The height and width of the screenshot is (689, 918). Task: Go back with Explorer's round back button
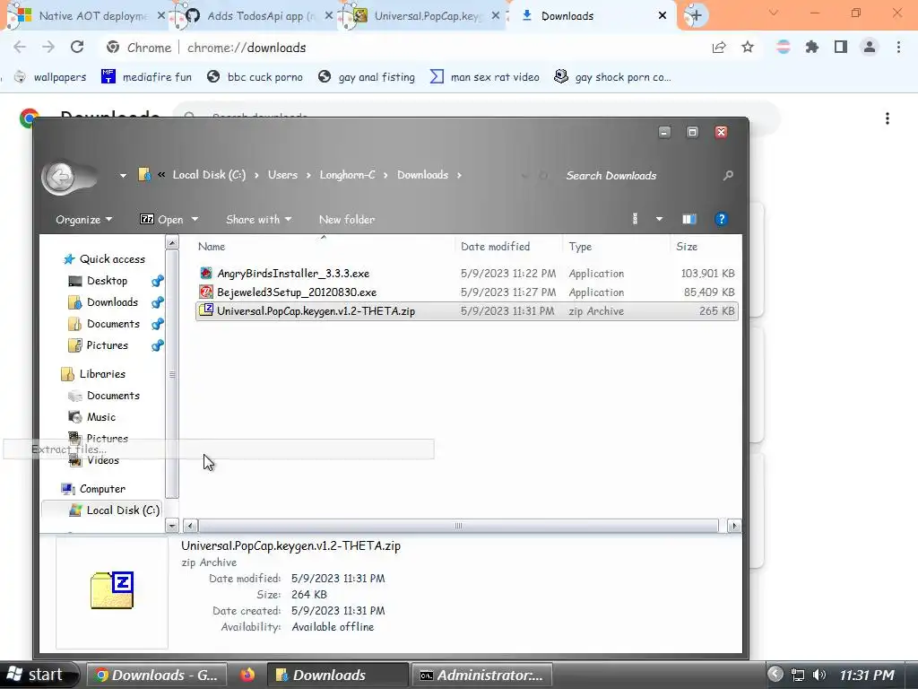point(60,177)
